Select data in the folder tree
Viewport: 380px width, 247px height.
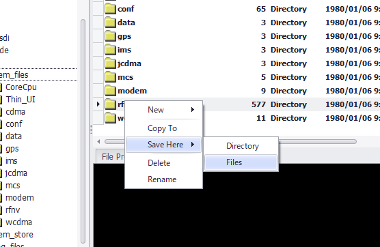[x=14, y=136]
